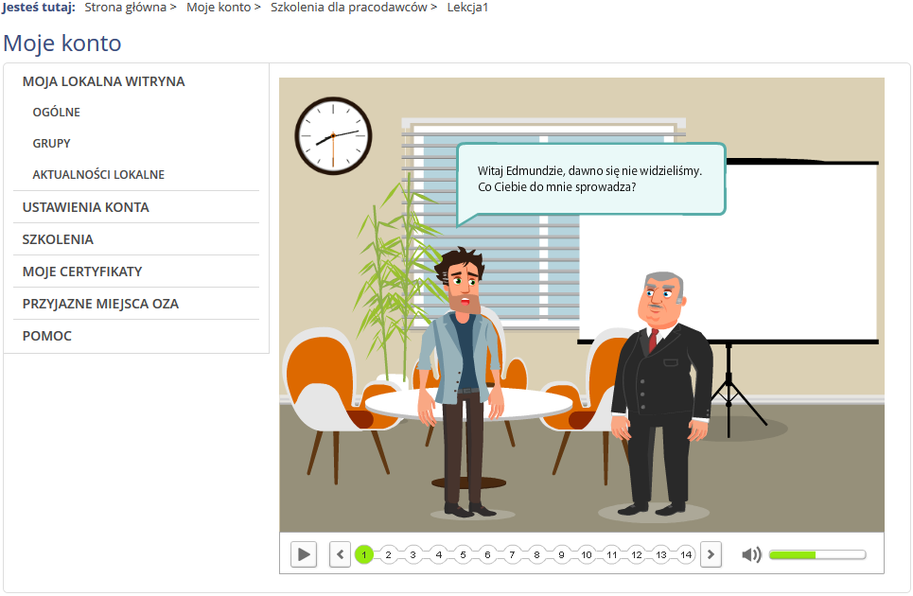The image size is (913, 596).
Task: Adjust the green volume slider
Action: (x=817, y=554)
